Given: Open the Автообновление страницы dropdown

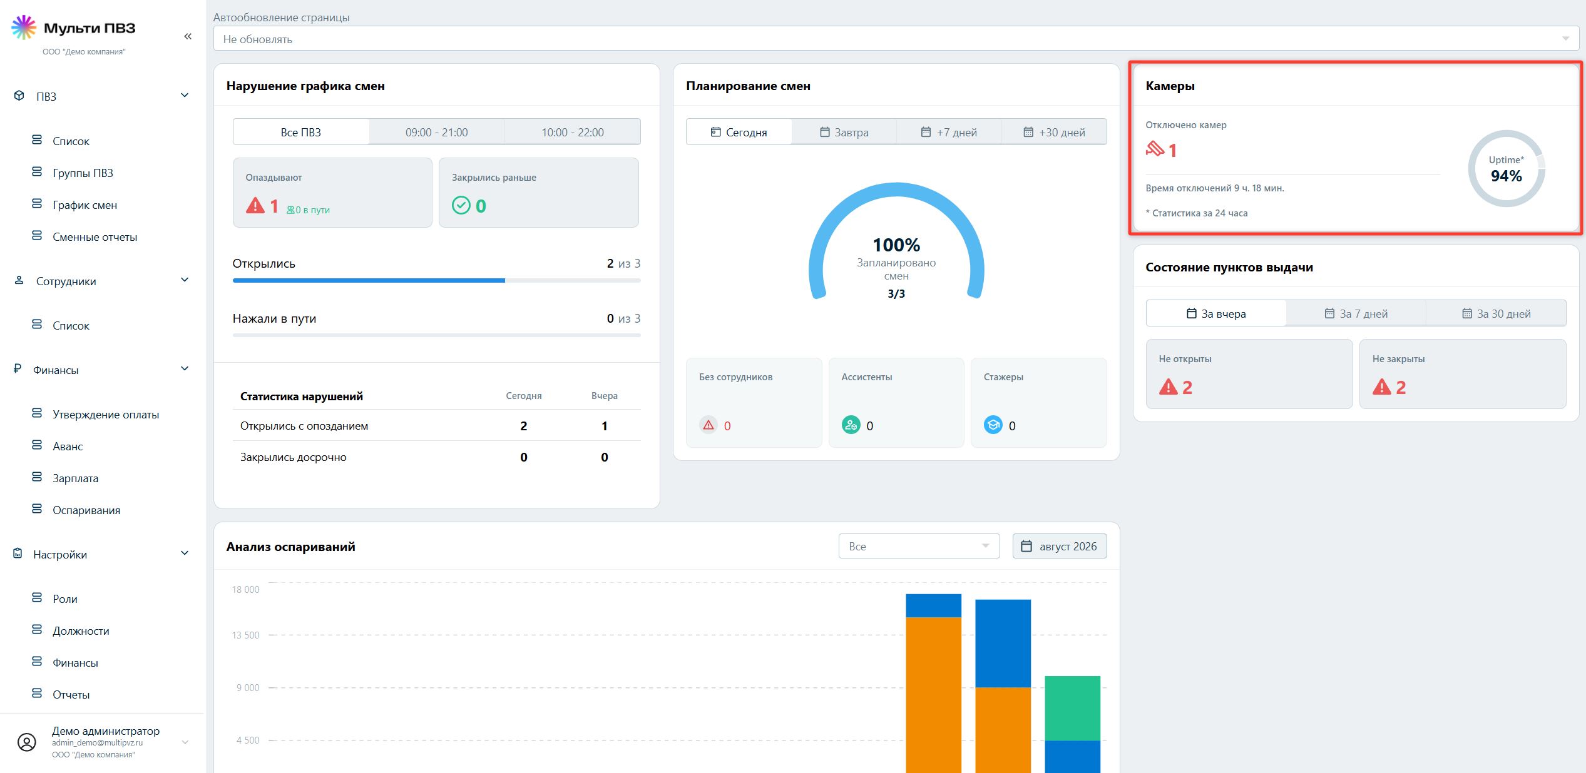Looking at the screenshot, I should coord(896,39).
